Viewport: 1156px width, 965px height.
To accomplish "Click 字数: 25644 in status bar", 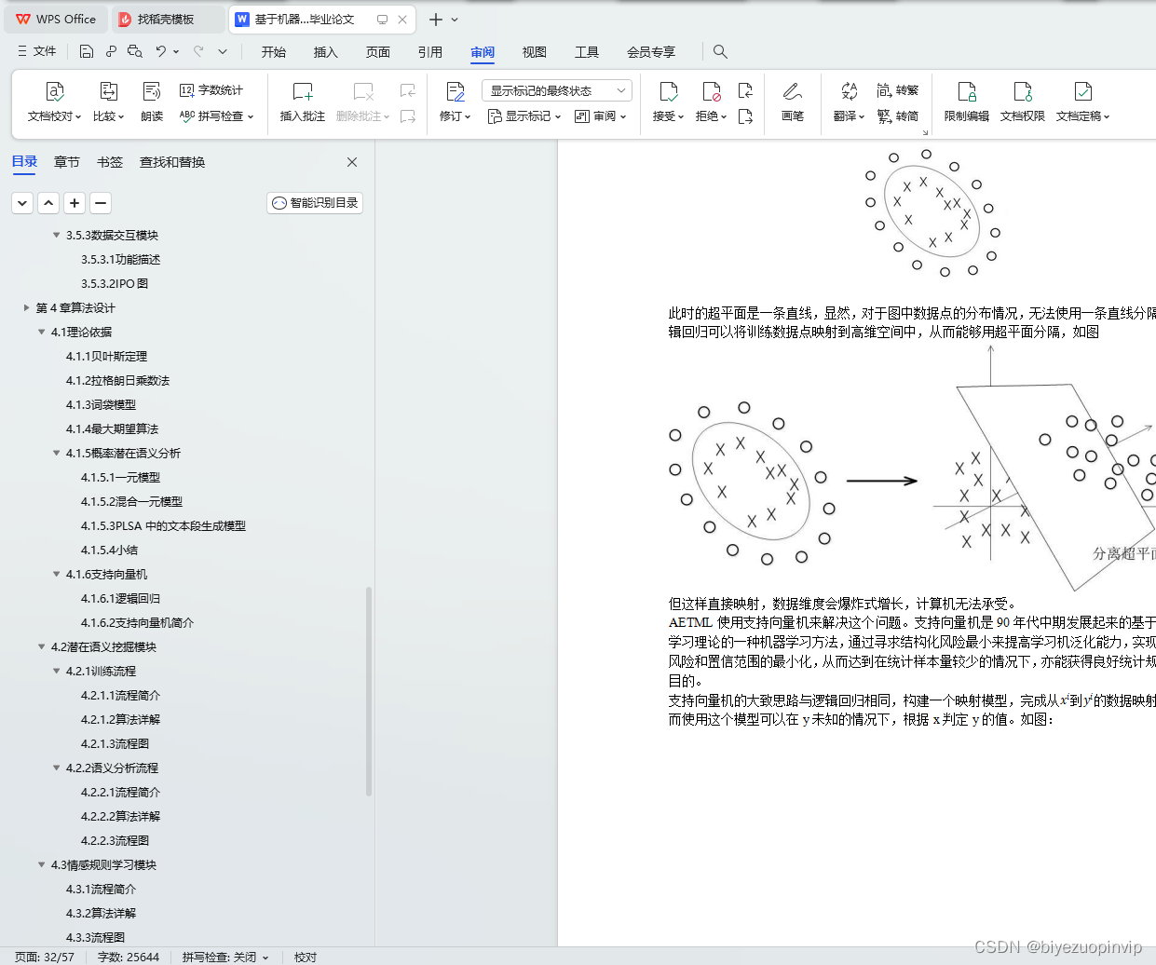I will 129,958.
